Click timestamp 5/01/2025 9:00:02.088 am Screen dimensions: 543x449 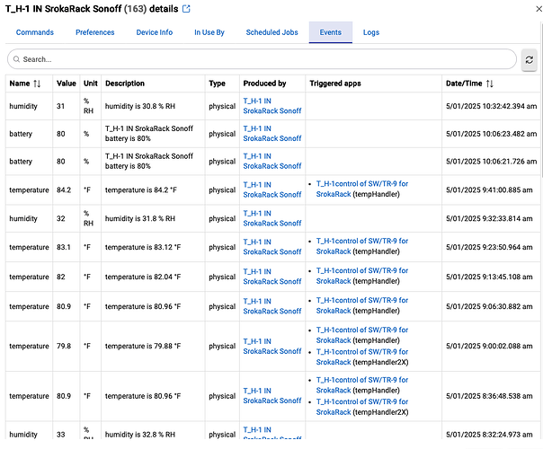(489, 347)
